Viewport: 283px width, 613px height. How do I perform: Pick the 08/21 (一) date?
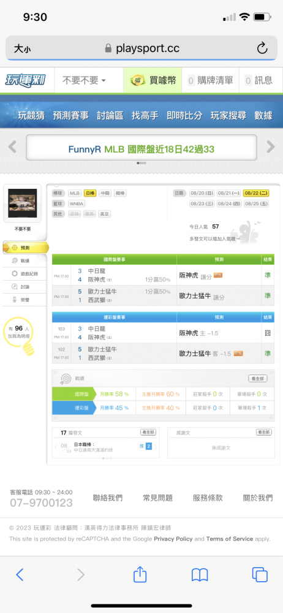coord(228,193)
